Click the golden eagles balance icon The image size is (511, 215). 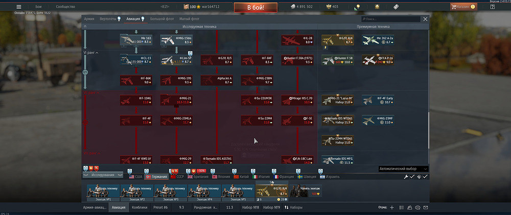point(329,7)
